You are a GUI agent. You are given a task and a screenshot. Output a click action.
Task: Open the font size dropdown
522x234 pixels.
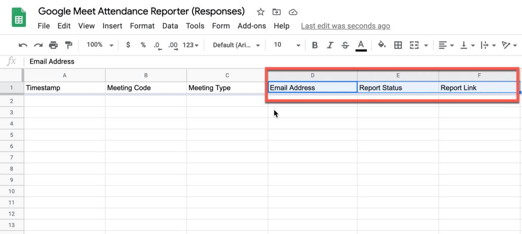pos(287,45)
